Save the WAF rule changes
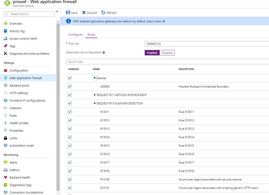The height and width of the screenshot is (195, 269). click(71, 12)
